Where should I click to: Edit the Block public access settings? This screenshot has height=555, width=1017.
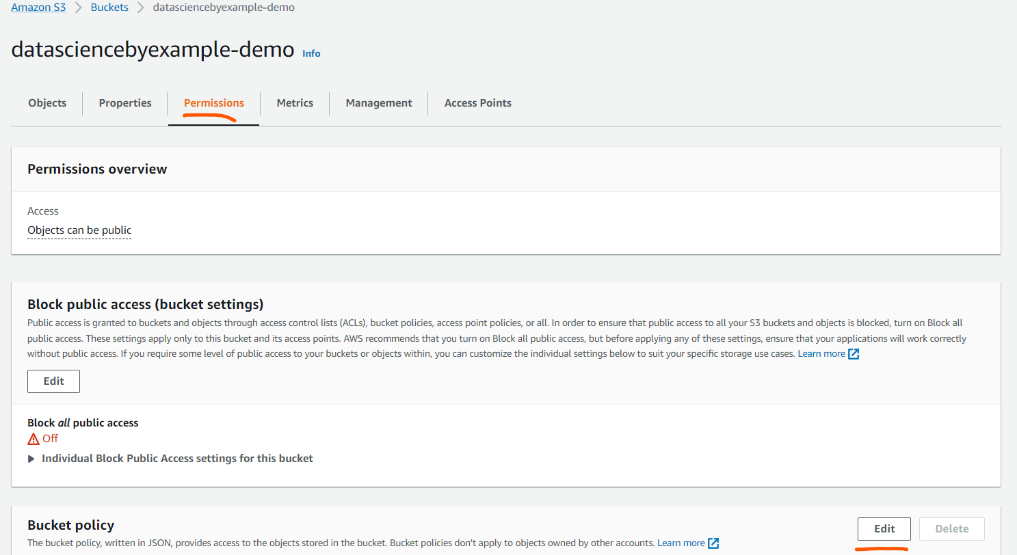point(53,381)
